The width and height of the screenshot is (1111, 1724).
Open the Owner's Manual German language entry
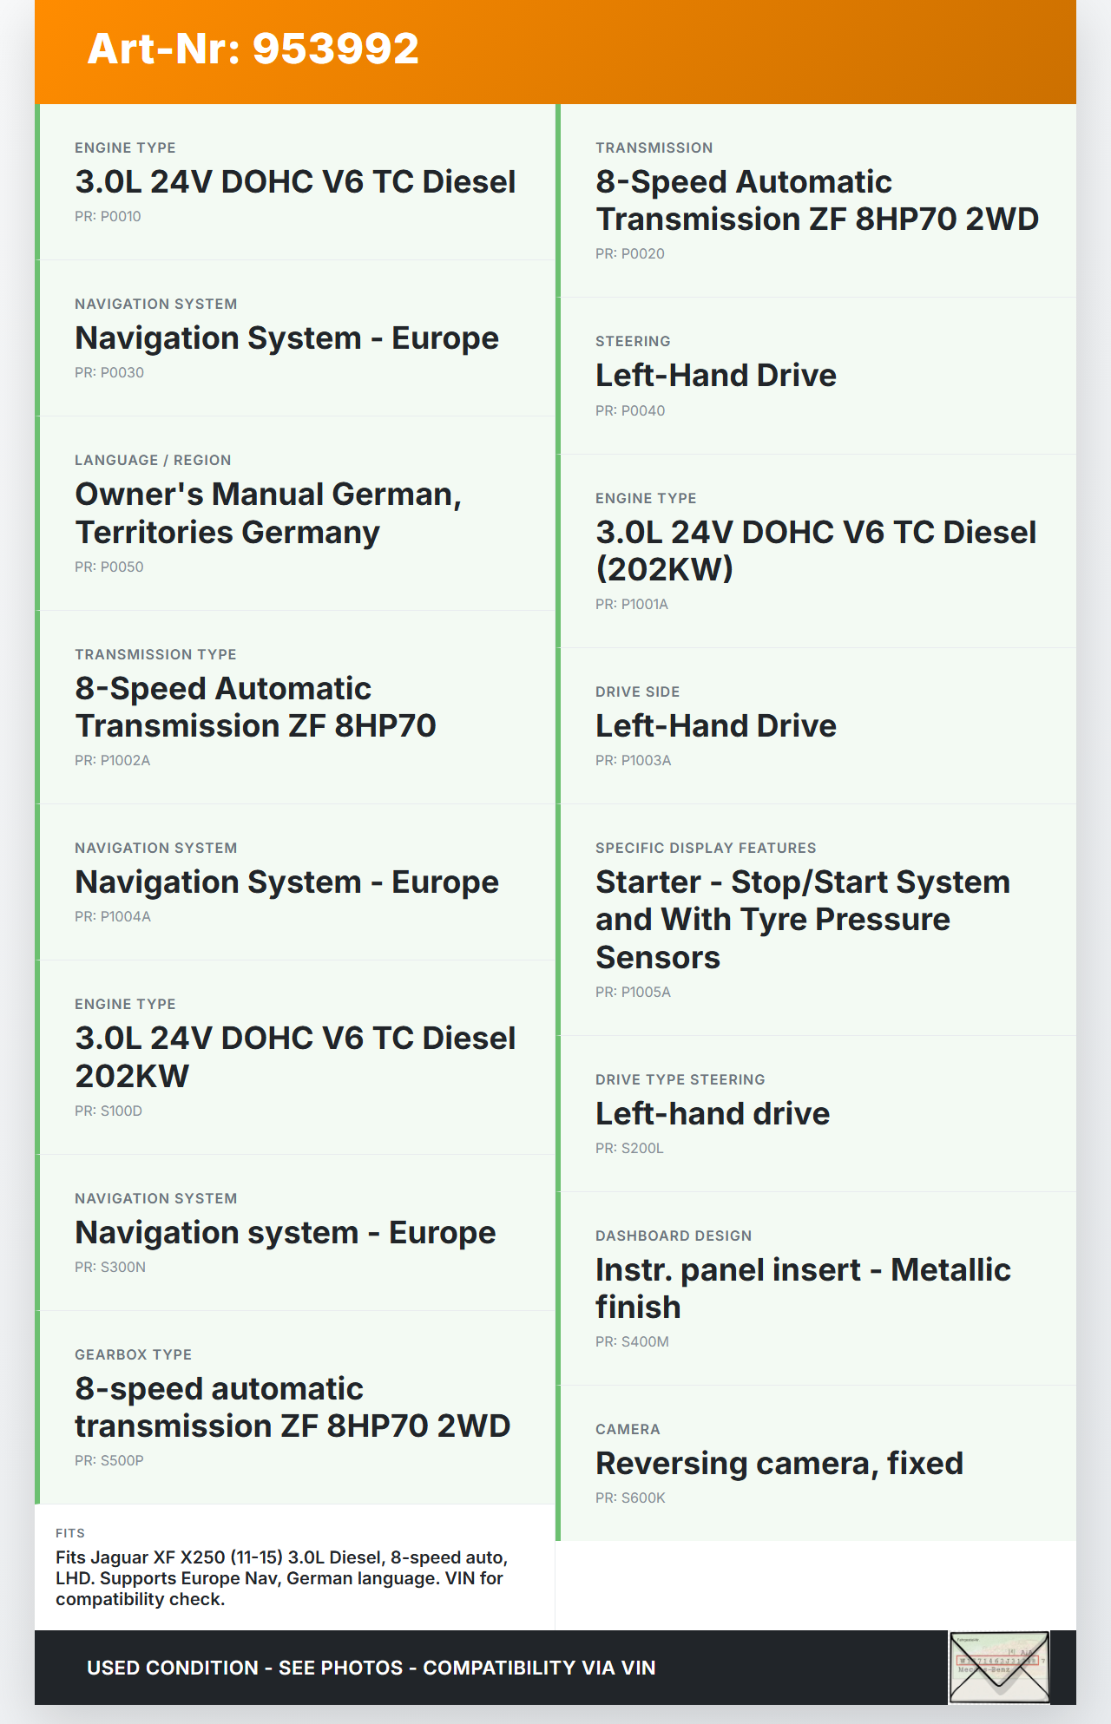point(295,514)
